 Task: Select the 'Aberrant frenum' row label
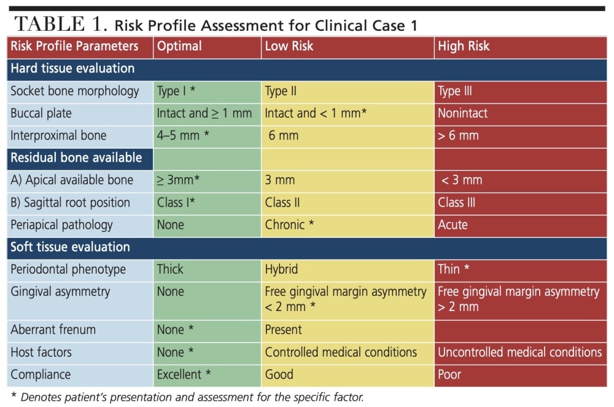pos(53,330)
